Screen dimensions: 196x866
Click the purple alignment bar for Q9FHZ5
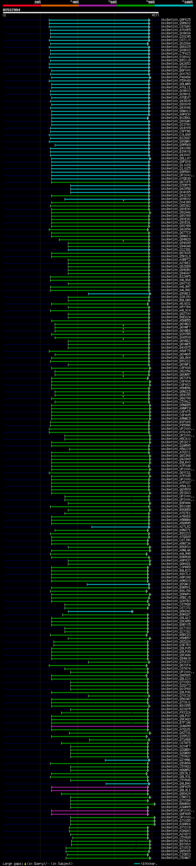pos(100,787)
